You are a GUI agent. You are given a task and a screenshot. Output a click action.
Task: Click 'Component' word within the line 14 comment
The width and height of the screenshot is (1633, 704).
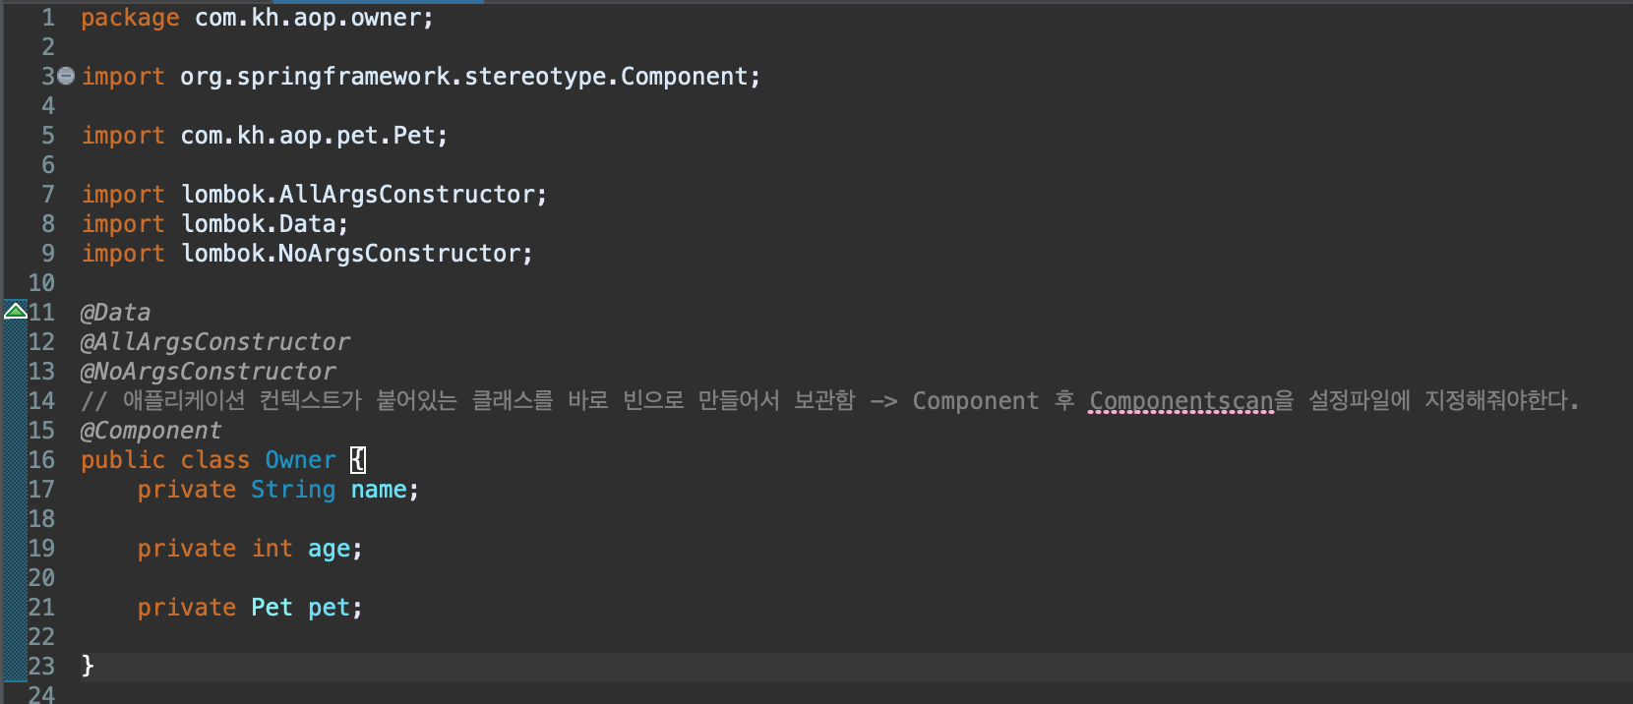coord(975,401)
